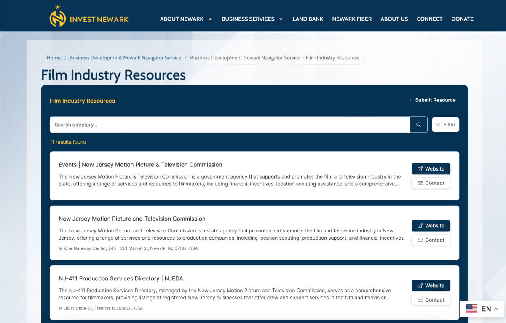
Task: Expand the About Newark dropdown arrow
Action: (x=210, y=19)
